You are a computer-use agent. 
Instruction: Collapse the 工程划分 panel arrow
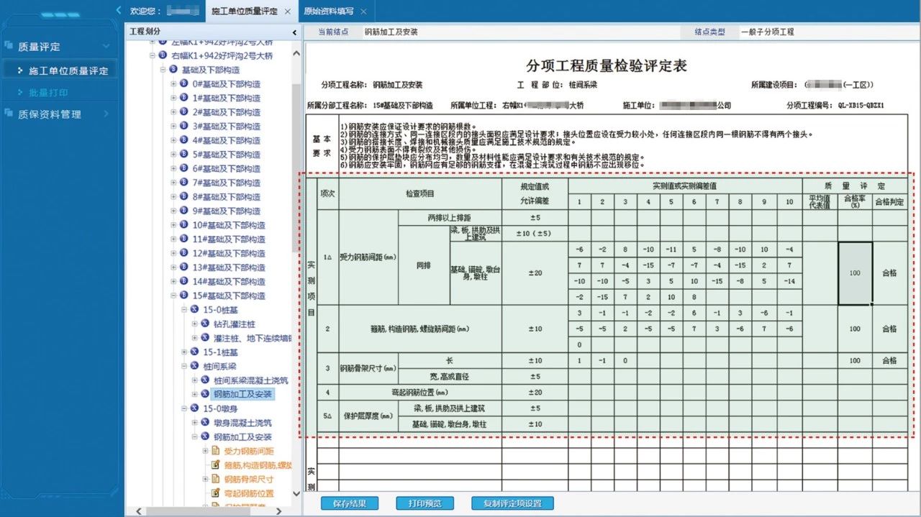[294, 32]
